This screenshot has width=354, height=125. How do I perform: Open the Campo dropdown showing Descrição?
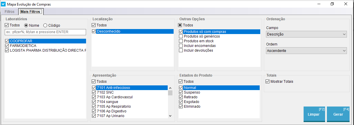click(x=306, y=34)
